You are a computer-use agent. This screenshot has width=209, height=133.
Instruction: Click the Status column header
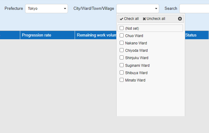point(196,35)
